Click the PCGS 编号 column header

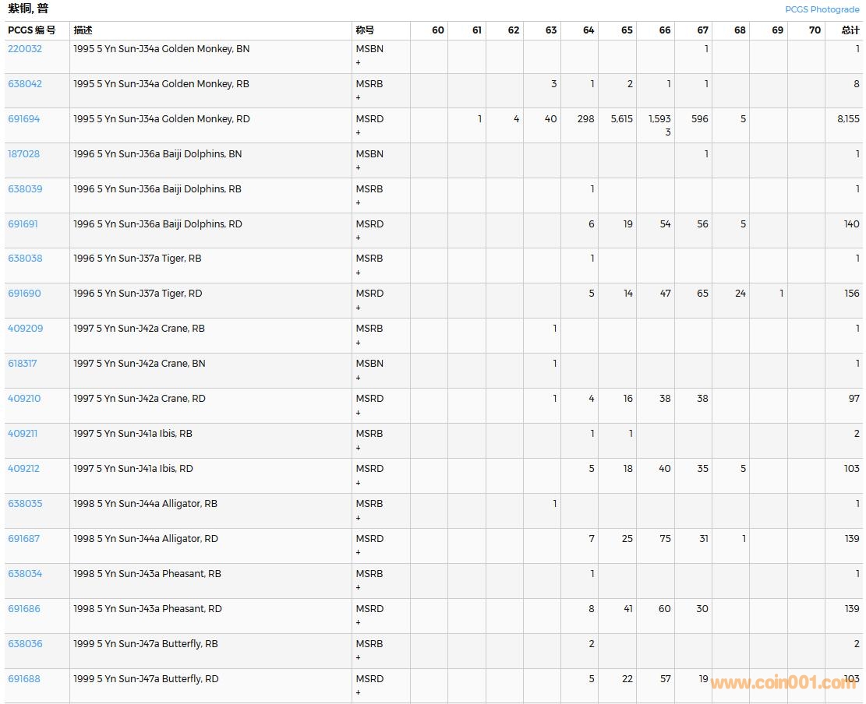click(x=32, y=30)
